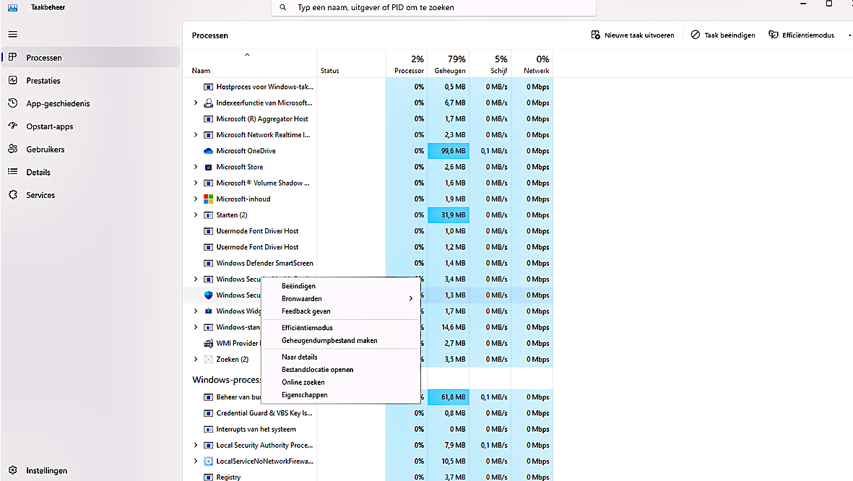Click the search magnifier icon

pos(283,8)
